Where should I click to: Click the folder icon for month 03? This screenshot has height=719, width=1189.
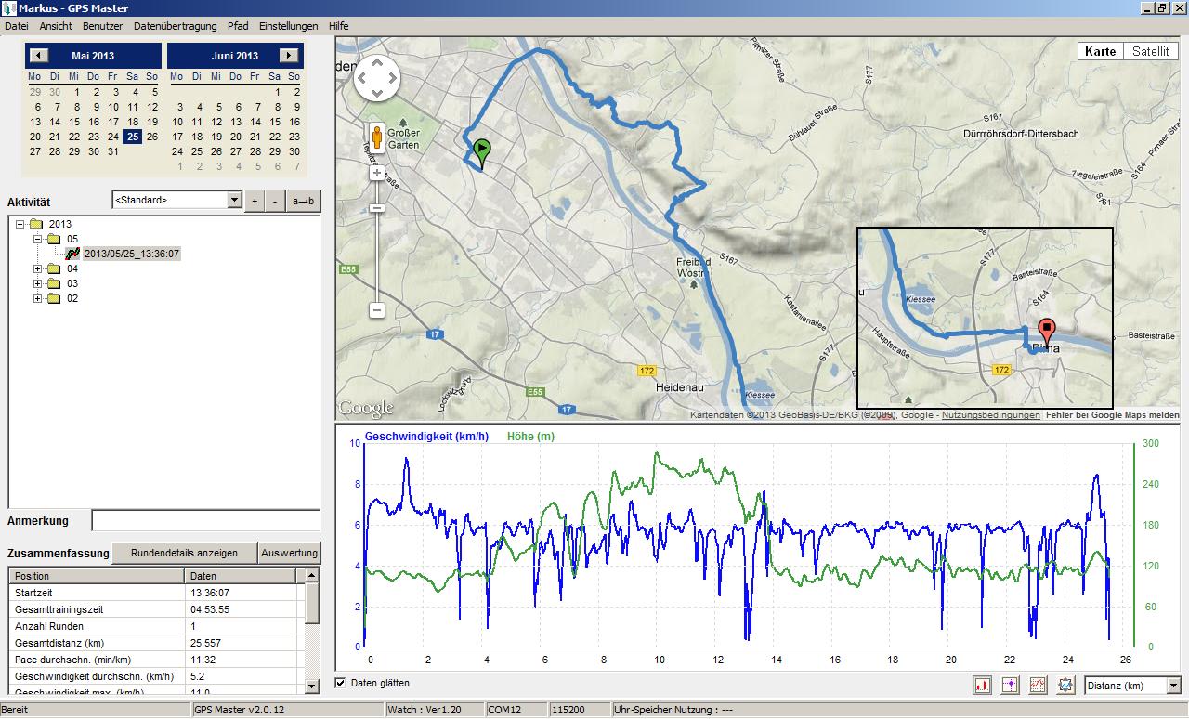[54, 283]
